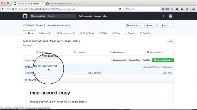Open the 1 commit link

[x=42, y=52]
